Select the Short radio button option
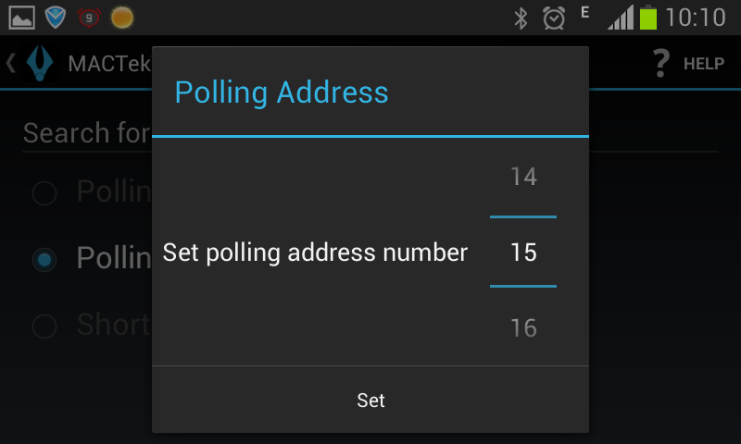Image resolution: width=741 pixels, height=444 pixels. pyautogui.click(x=44, y=326)
